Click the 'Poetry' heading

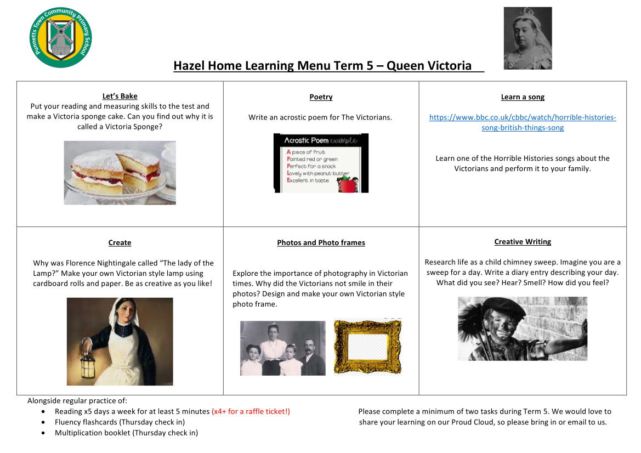[321, 97]
